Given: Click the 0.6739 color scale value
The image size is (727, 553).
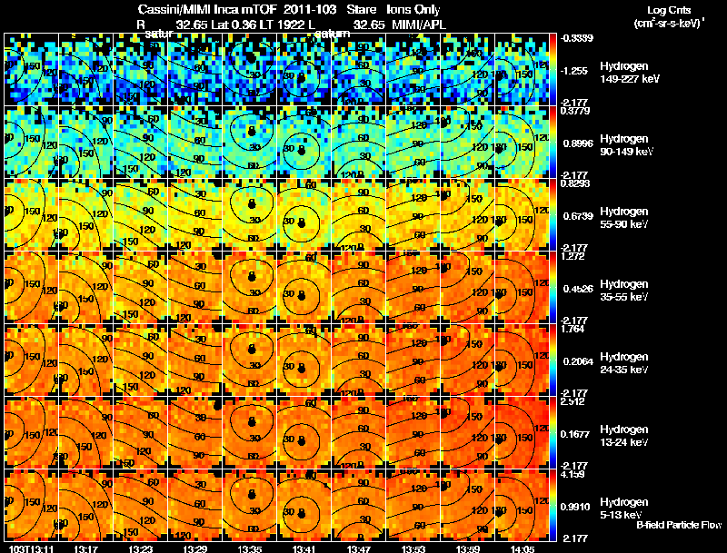Looking at the screenshot, I should point(578,216).
